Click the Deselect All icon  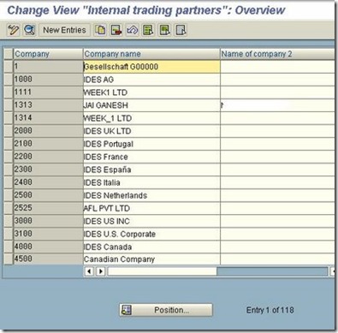click(181, 30)
